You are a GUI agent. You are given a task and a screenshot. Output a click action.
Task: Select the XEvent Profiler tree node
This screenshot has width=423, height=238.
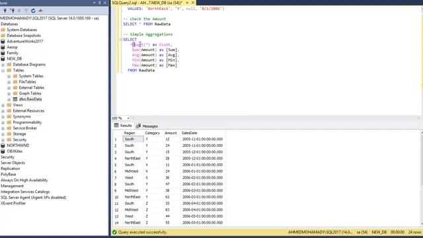tap(13, 203)
